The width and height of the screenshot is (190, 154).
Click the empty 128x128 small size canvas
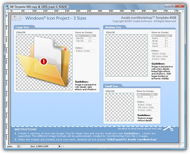(x=120, y=107)
